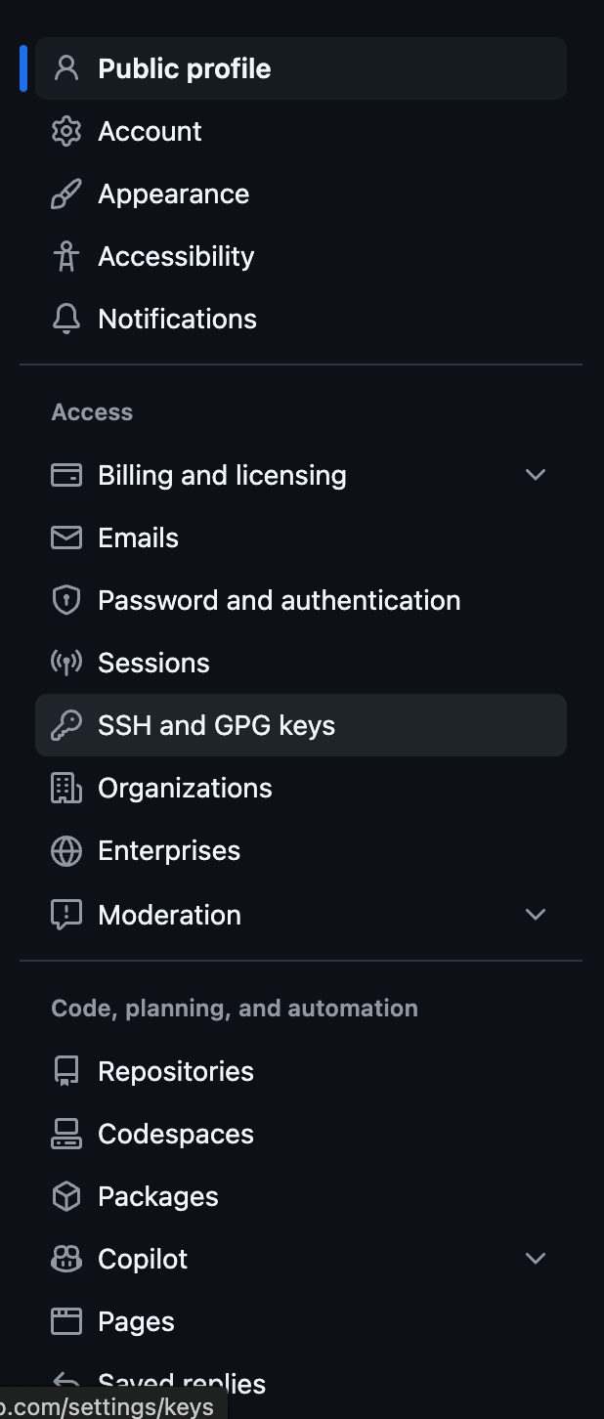Expand the Billing and licensing chevron
604x1419 pixels.
(536, 475)
